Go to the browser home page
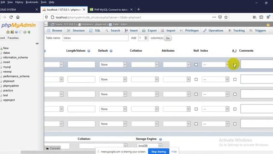The width and height of the screenshot is (273, 154). 18,17
